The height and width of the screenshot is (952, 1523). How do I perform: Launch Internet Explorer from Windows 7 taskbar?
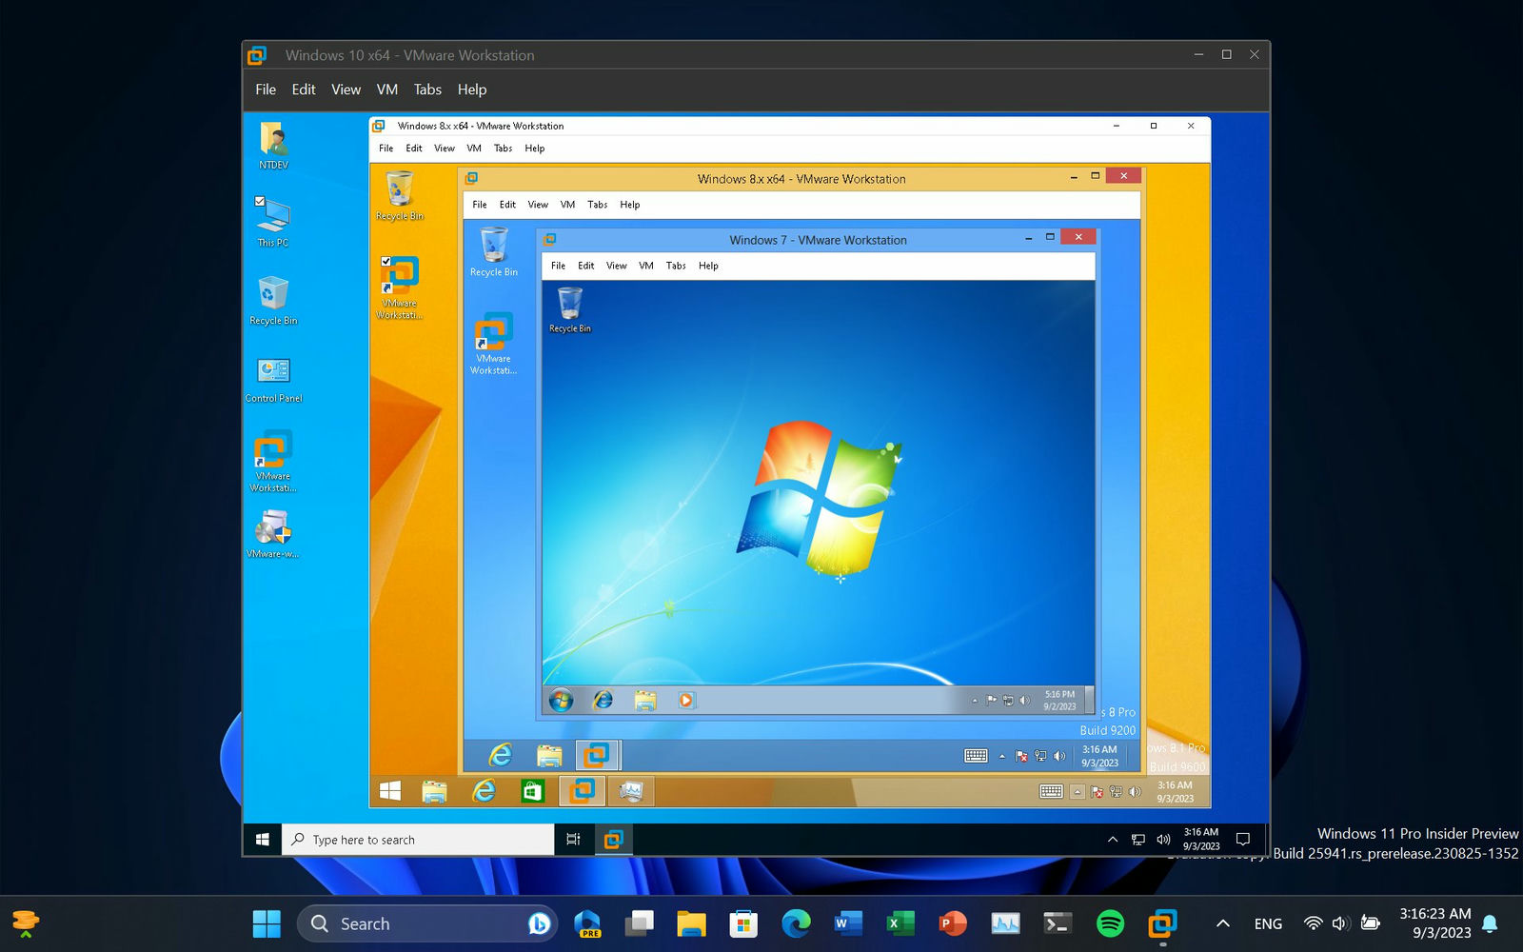(603, 701)
